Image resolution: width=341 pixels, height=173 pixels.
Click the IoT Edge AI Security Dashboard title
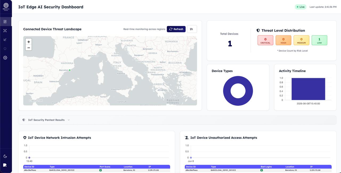click(51, 7)
